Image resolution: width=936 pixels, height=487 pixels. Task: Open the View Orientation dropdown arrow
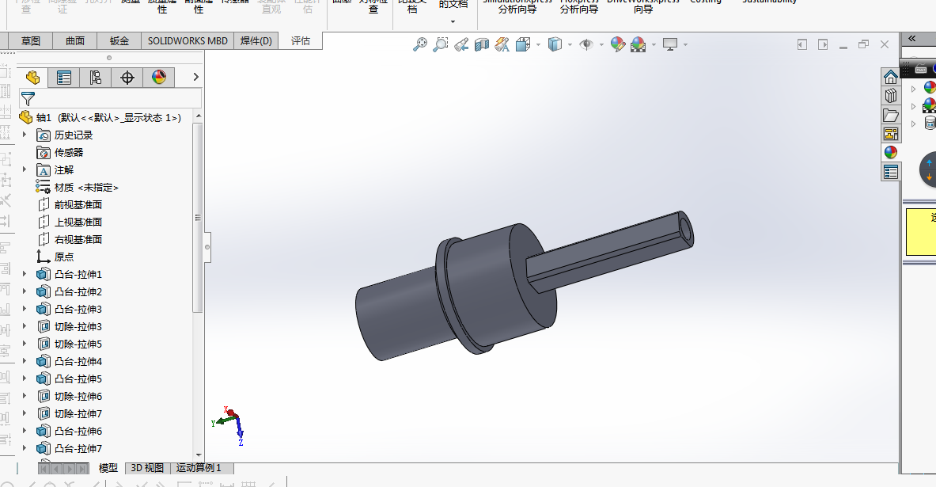coord(539,45)
